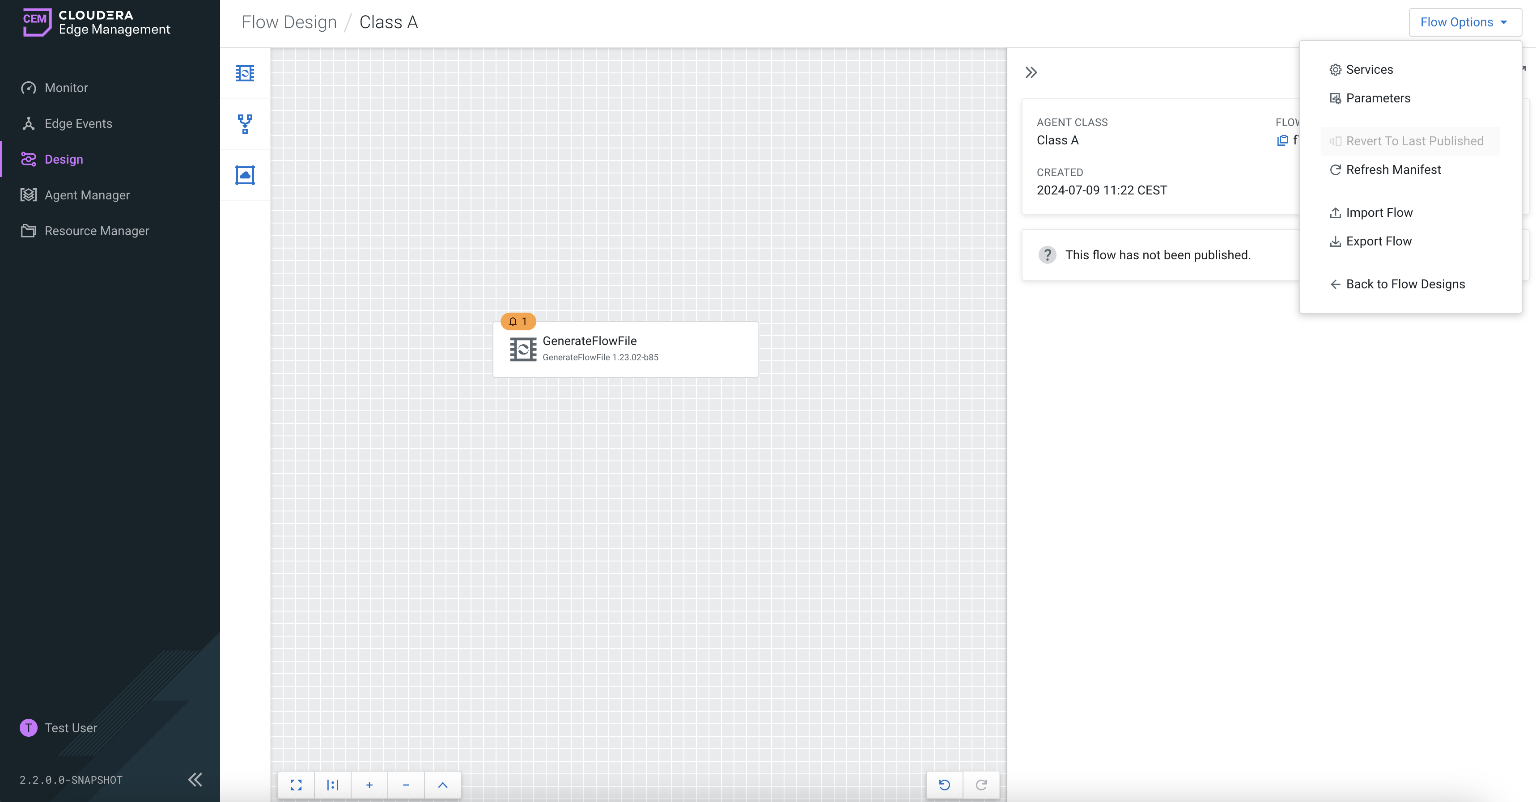Choose Export Flow menu entry
1536x802 pixels.
1378,241
